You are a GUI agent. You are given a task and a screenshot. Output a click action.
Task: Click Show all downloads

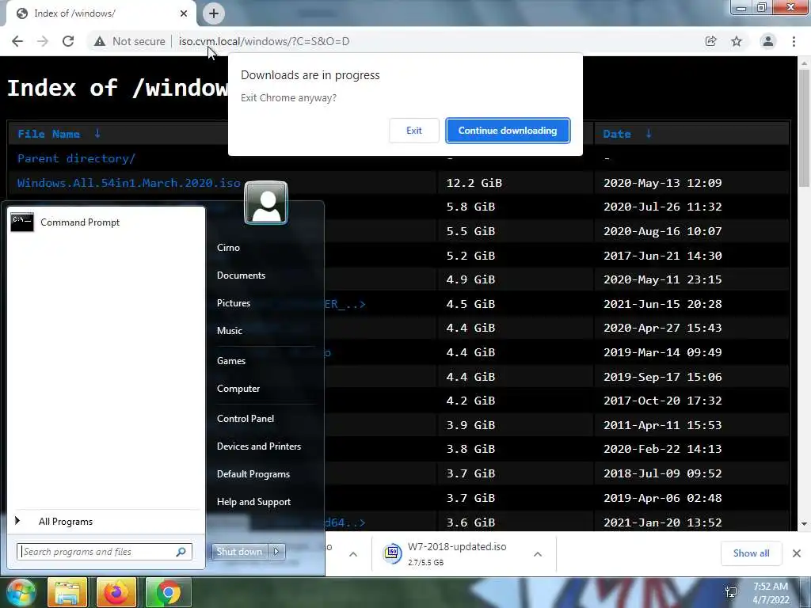(751, 553)
